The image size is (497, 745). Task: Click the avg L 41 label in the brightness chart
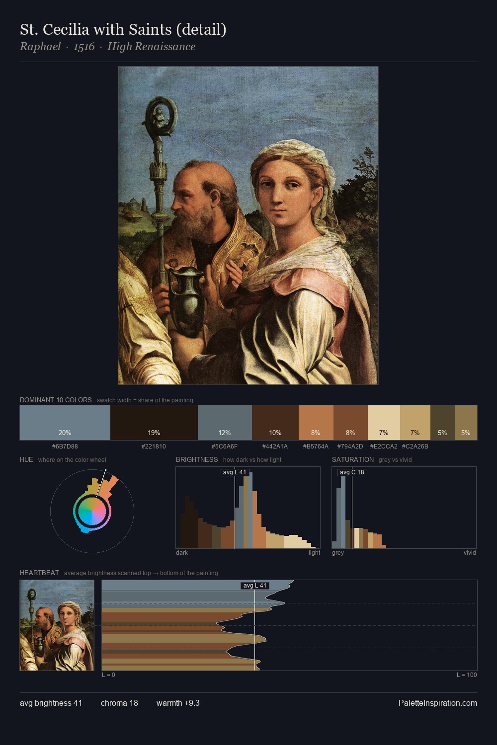coord(235,472)
